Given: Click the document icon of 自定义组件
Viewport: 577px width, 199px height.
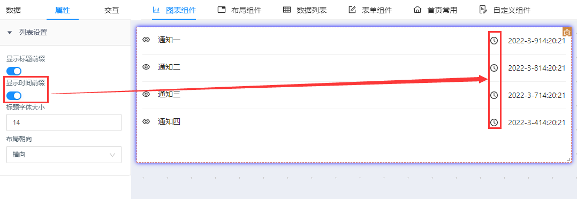Looking at the screenshot, I should click(x=483, y=10).
